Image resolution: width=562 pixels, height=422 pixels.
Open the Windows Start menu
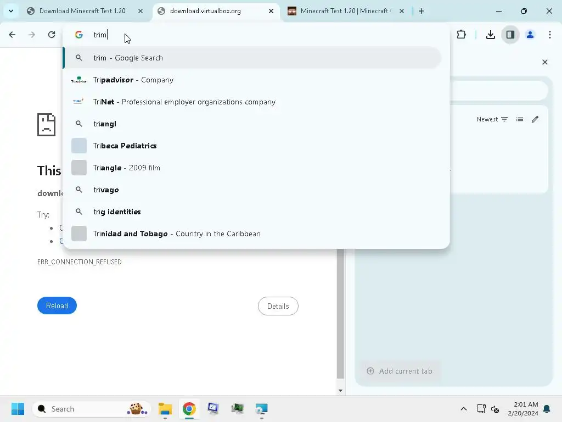[x=18, y=409]
